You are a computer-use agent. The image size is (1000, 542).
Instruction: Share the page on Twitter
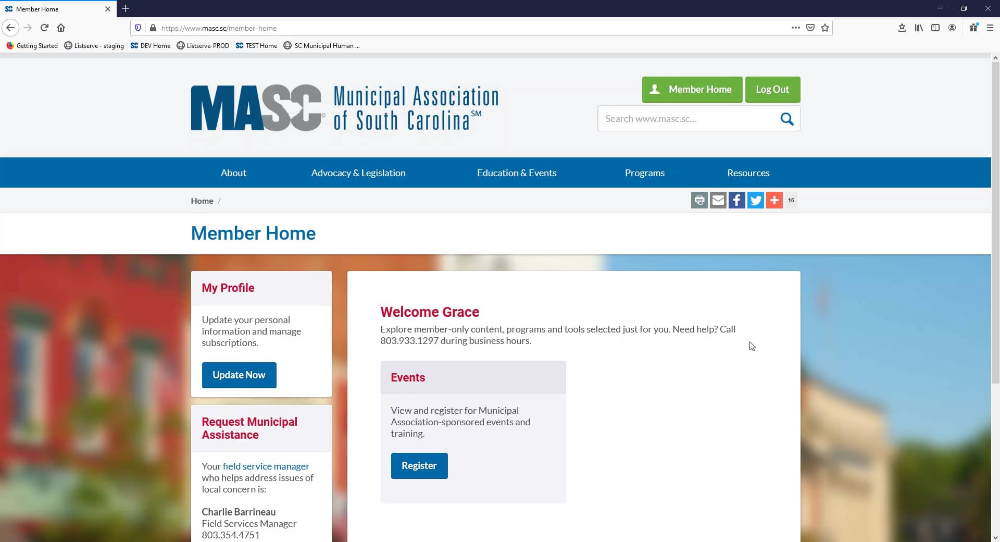pyautogui.click(x=755, y=200)
